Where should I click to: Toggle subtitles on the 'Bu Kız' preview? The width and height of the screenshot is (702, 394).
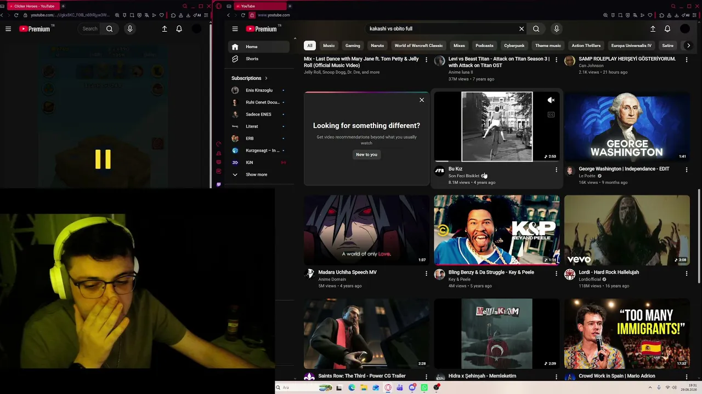tap(551, 115)
